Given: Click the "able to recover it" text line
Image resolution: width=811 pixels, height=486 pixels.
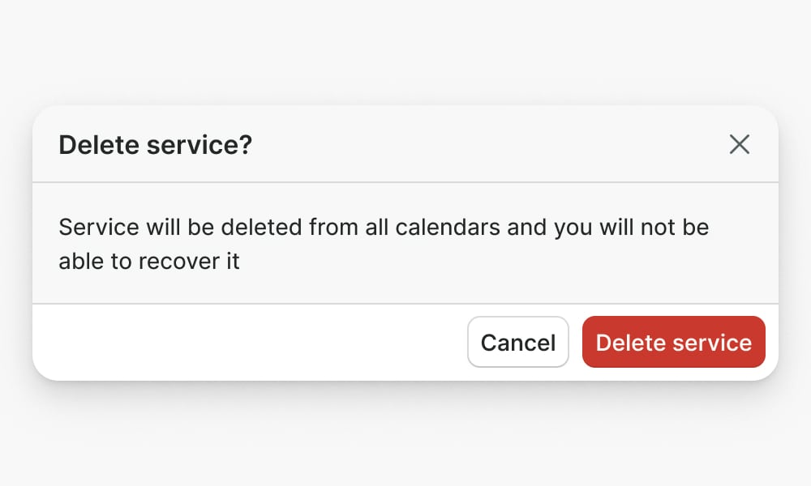Looking at the screenshot, I should pyautogui.click(x=149, y=262).
